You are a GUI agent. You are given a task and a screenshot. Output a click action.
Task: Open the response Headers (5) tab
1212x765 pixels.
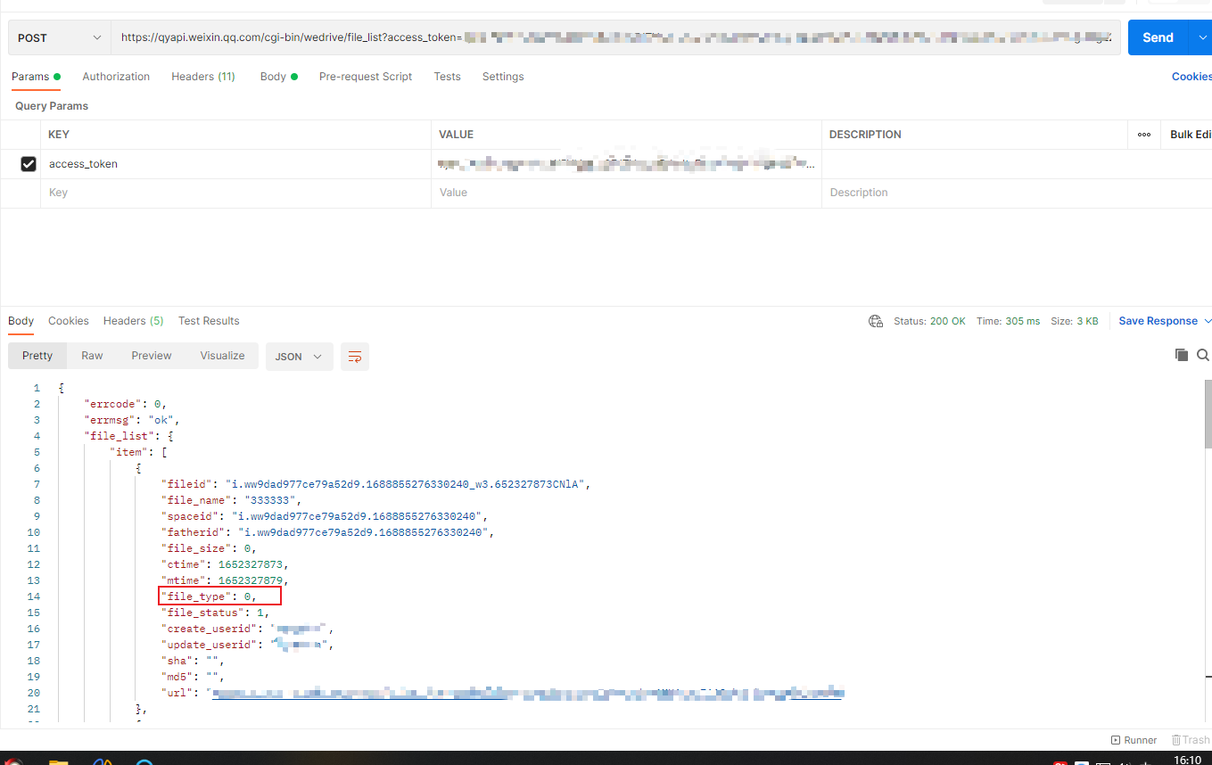(x=134, y=321)
